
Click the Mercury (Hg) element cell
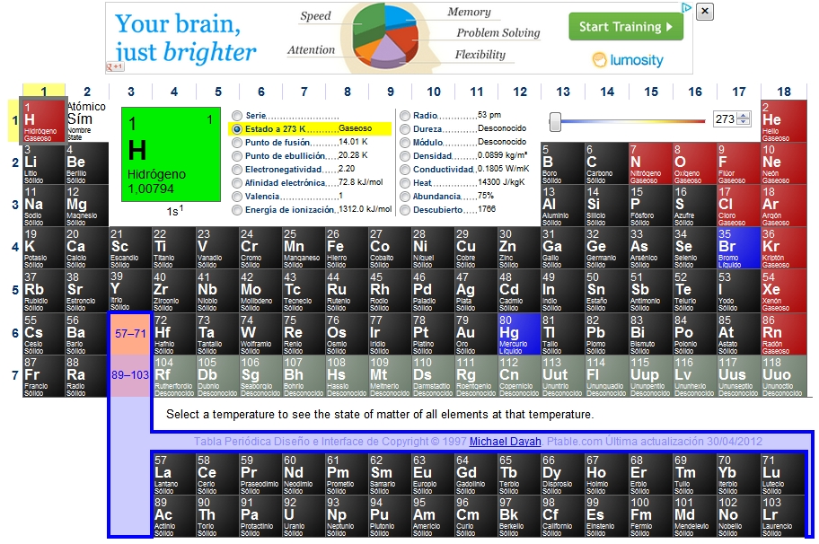click(518, 333)
